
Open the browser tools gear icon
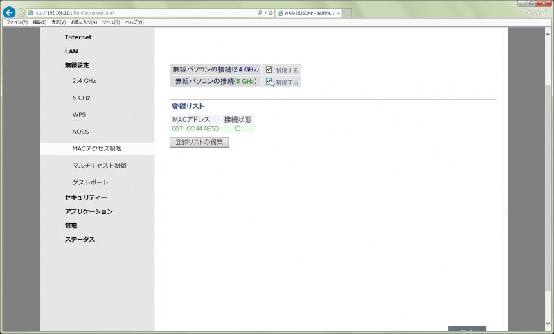pyautogui.click(x=546, y=12)
